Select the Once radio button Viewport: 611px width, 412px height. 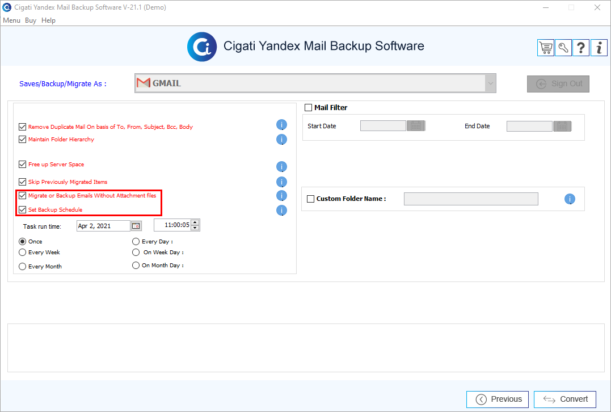click(x=22, y=241)
